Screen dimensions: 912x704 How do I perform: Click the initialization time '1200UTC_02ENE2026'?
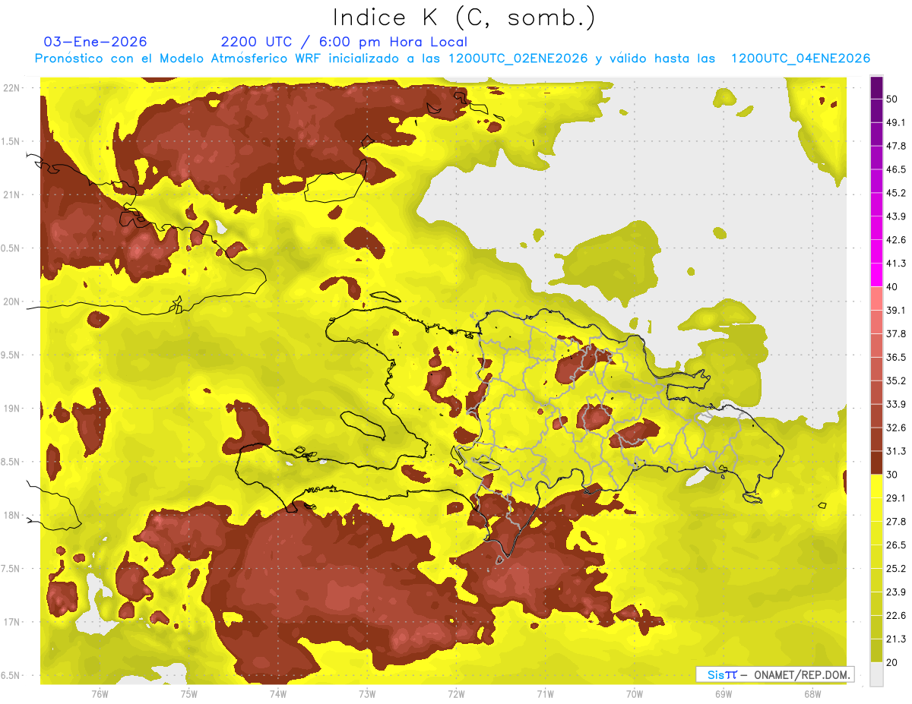pos(518,58)
